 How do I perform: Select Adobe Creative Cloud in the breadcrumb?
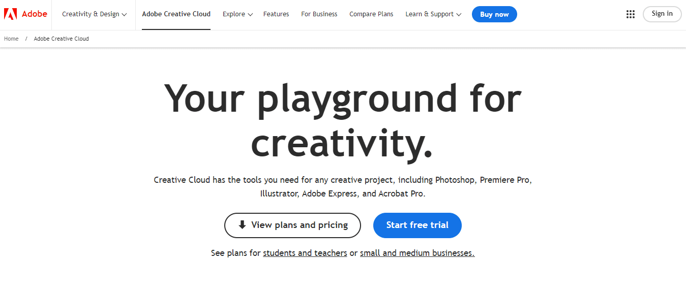tap(61, 39)
